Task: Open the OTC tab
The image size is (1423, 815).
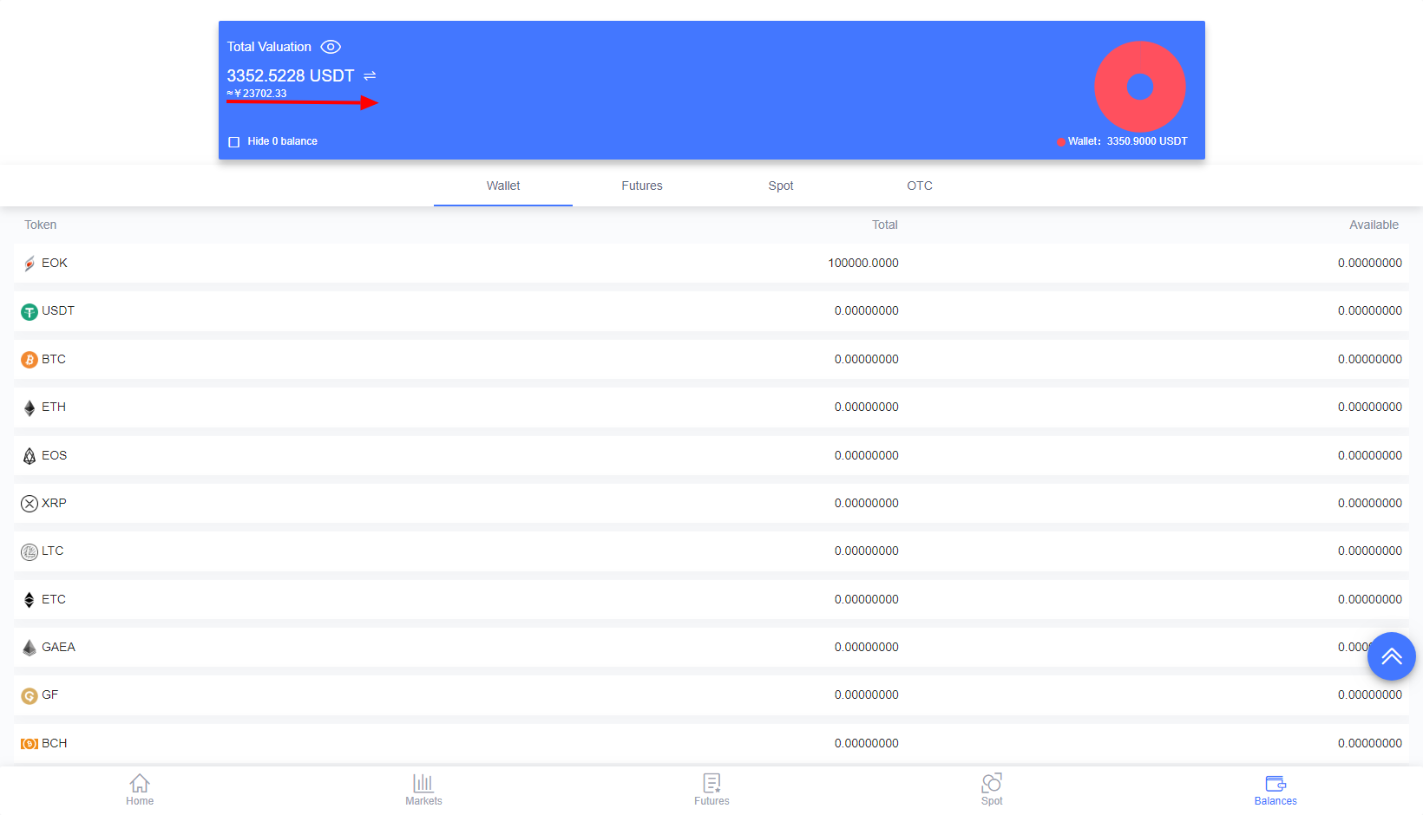Action: (920, 186)
